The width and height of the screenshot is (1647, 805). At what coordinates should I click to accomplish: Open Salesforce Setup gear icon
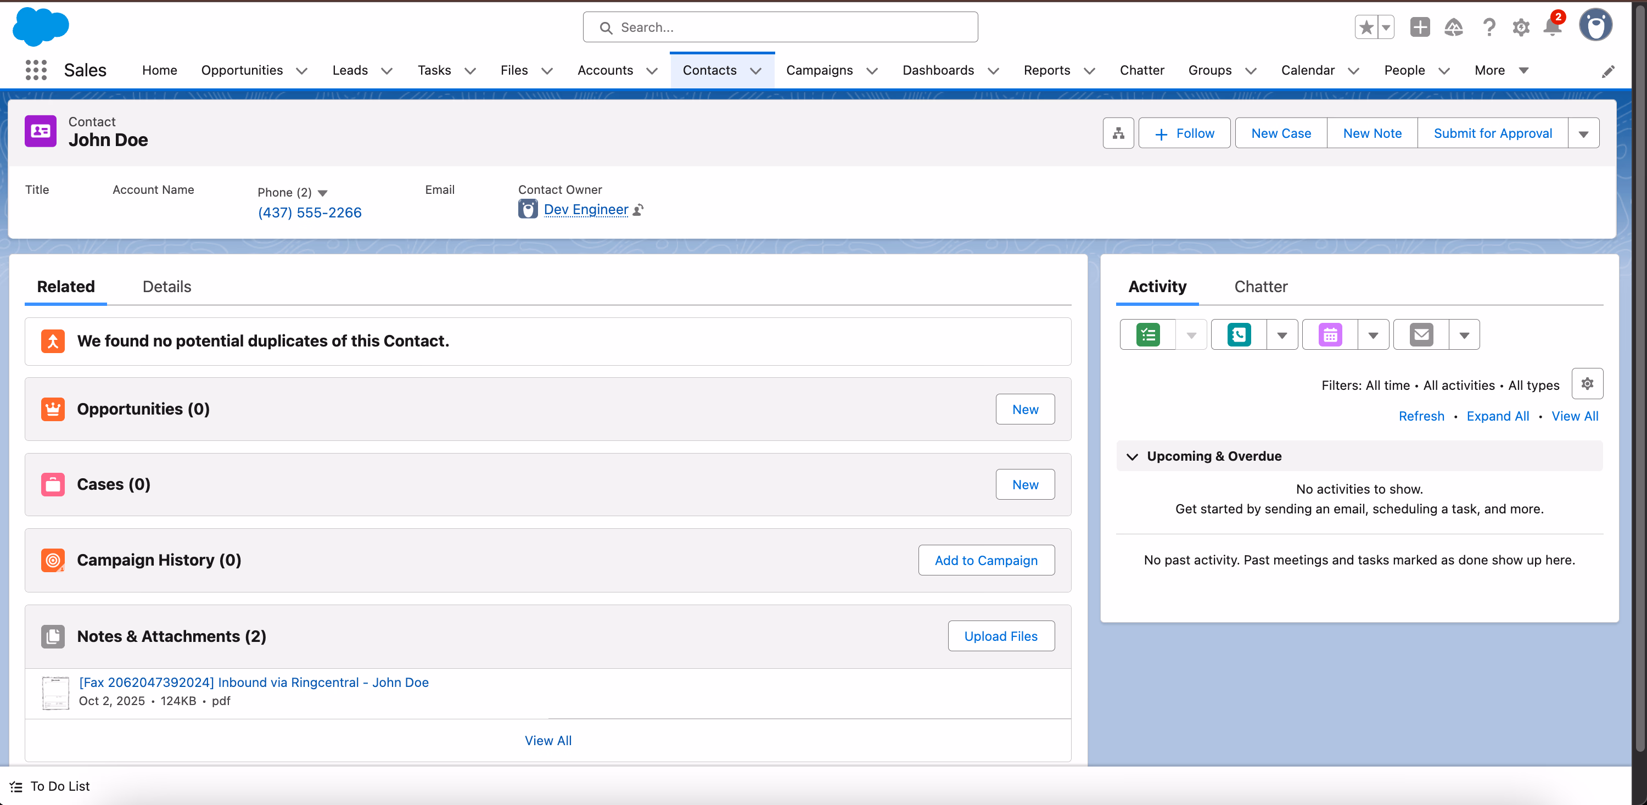click(x=1522, y=27)
